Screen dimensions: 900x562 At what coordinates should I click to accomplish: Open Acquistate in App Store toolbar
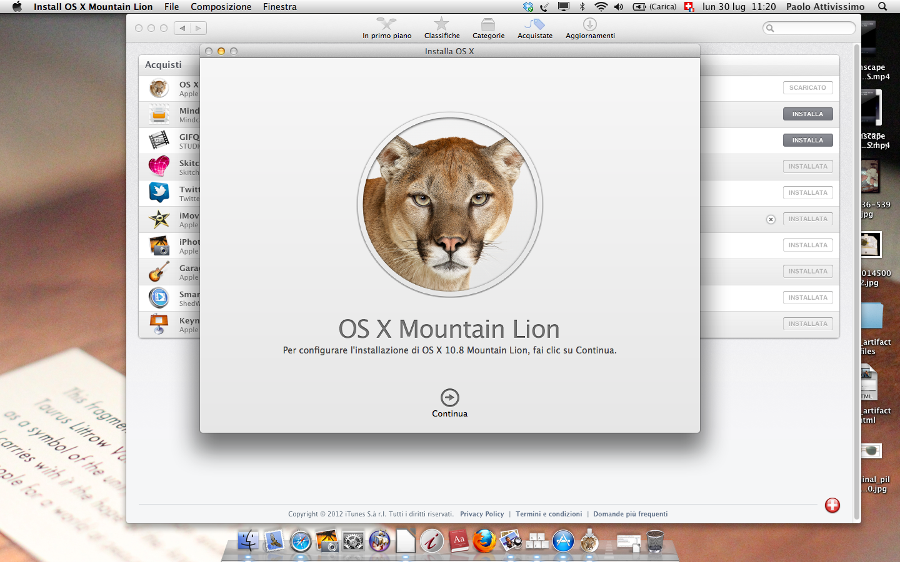click(535, 28)
